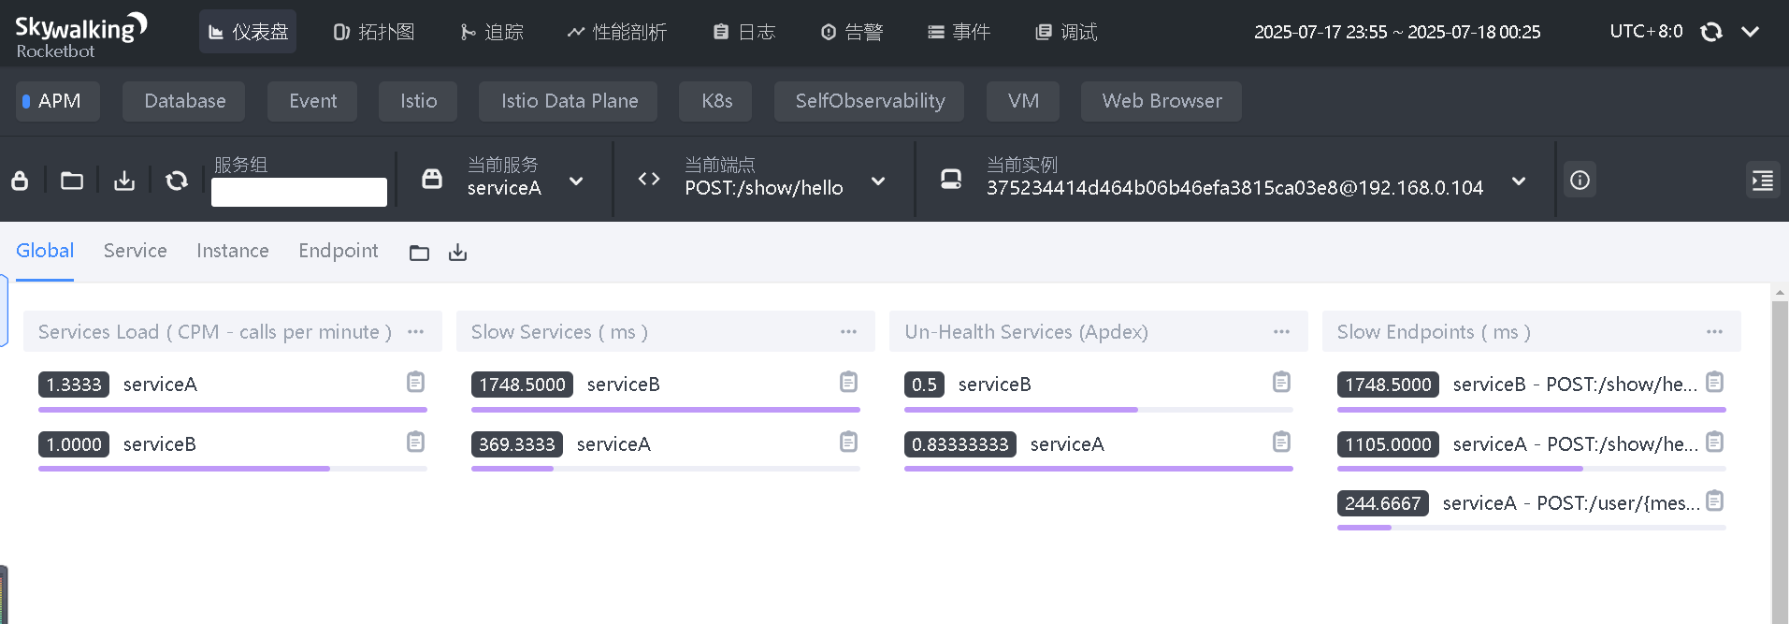Viewport: 1789px width, 624px height.
Task: Click the UTC+8:0 timezone label
Action: (1646, 32)
